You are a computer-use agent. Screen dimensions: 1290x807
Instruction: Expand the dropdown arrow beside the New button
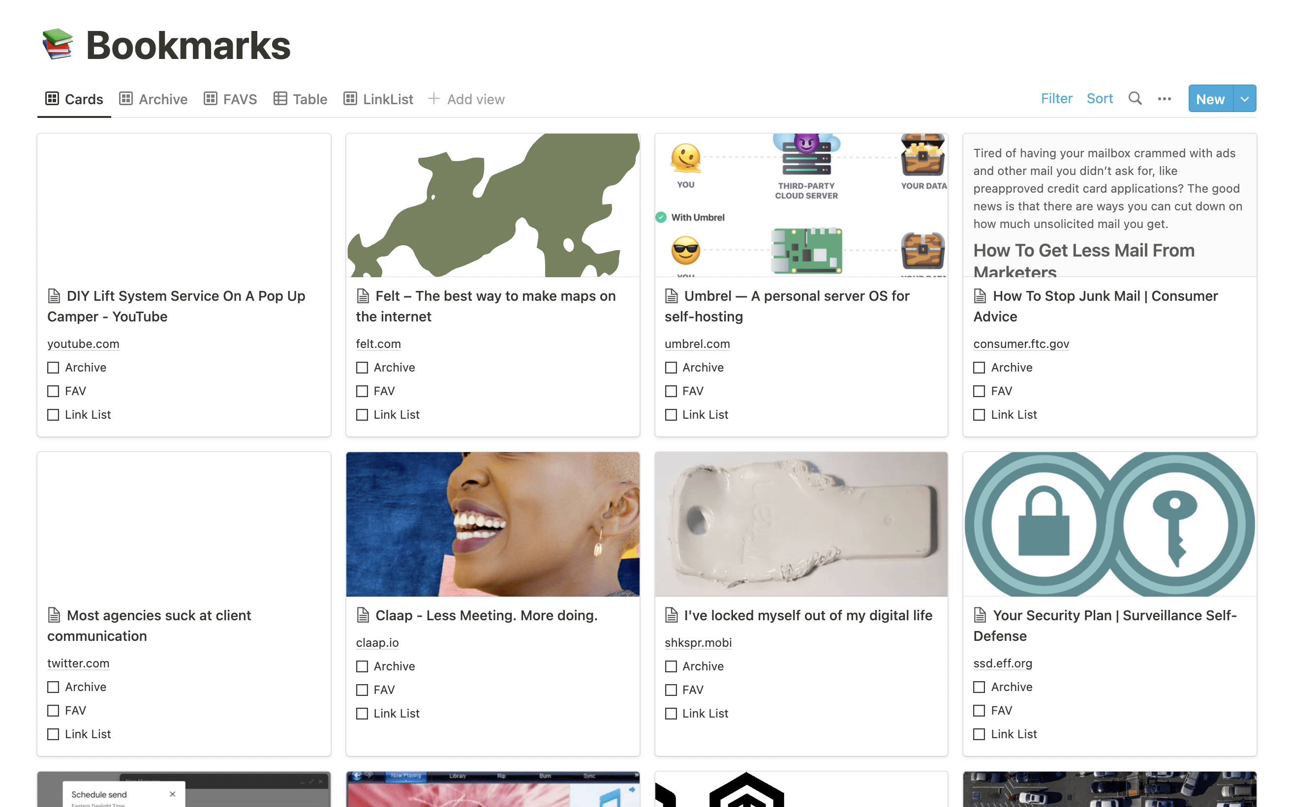[x=1244, y=99]
